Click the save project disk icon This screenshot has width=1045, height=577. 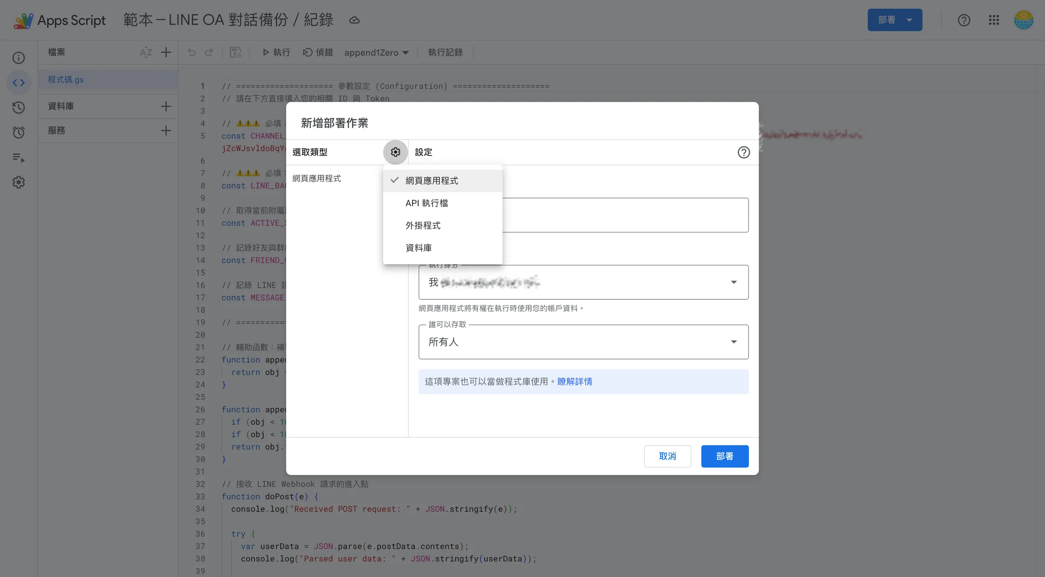click(236, 53)
